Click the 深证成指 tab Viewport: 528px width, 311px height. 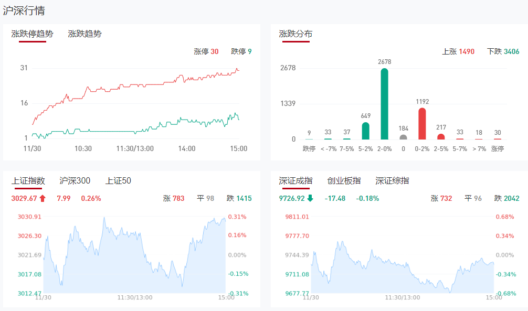tap(295, 181)
